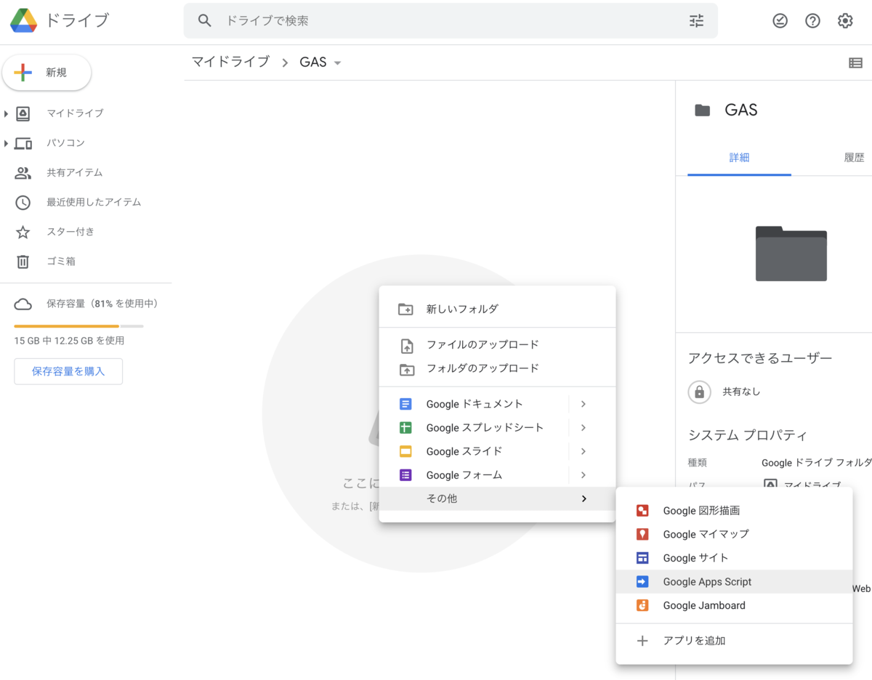Image resolution: width=872 pixels, height=680 pixels.
Task: Click the 新規 button
Action: click(x=47, y=73)
